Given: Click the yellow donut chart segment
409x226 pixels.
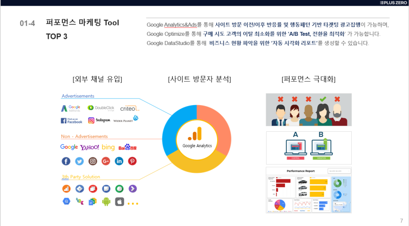Looking at the screenshot, I should [x=197, y=165].
